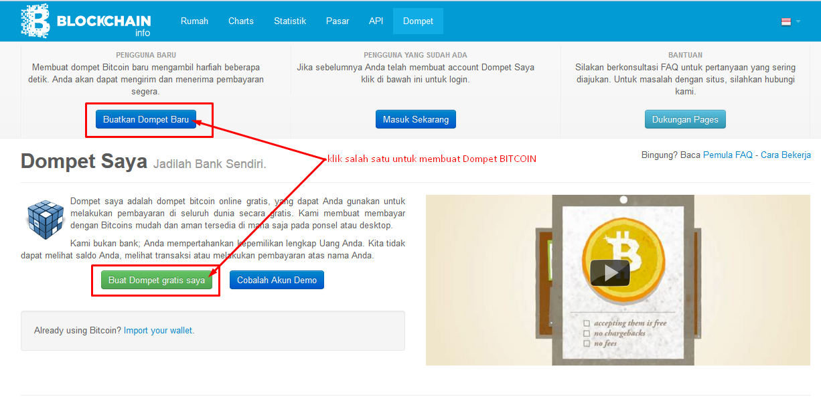This screenshot has height=399, width=821.
Task: Click the Jadilah Bank Sendiri subtitle
Action: coord(210,164)
